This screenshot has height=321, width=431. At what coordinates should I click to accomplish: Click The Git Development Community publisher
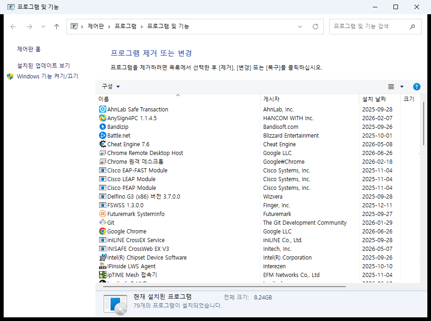click(305, 222)
